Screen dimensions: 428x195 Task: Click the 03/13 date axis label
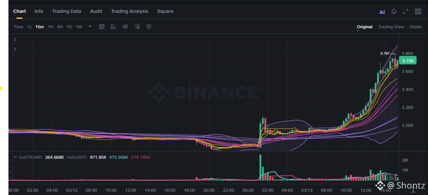pyautogui.click(x=307, y=190)
